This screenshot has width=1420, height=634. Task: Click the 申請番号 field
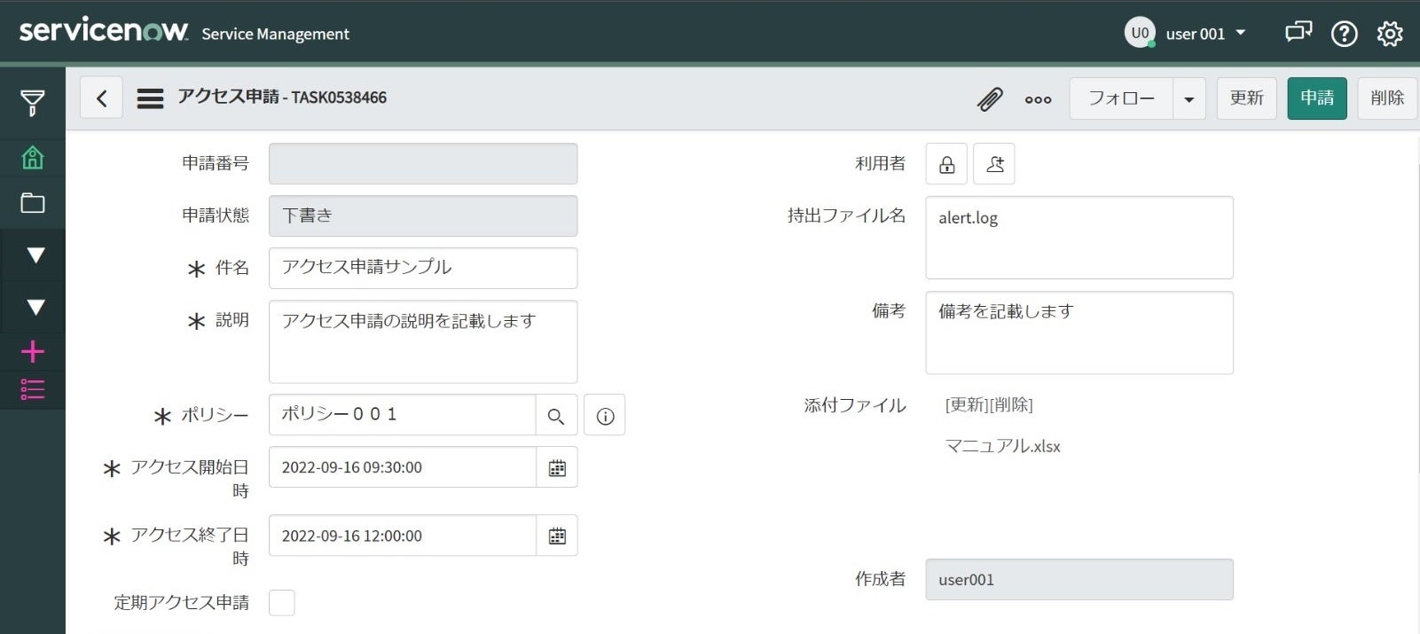pyautogui.click(x=423, y=164)
